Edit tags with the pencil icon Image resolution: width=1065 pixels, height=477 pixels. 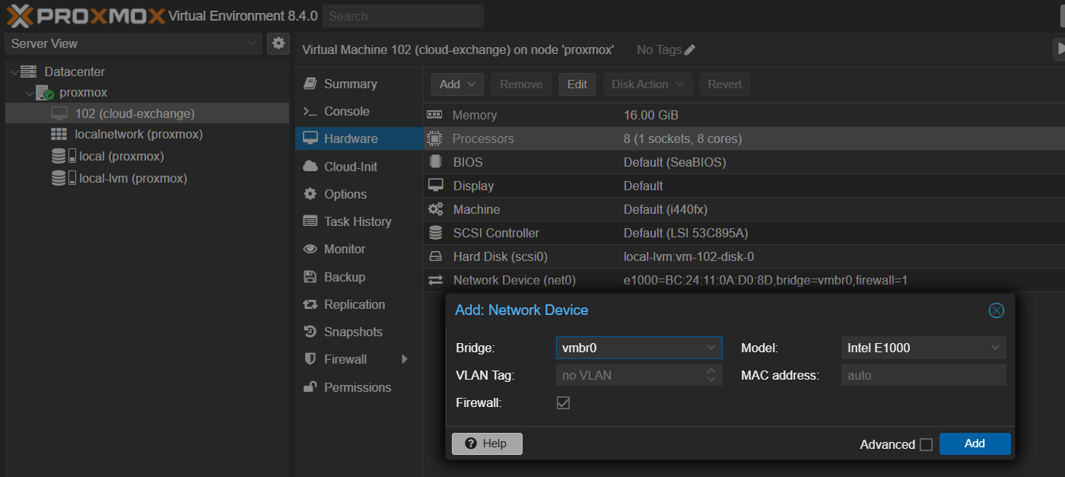pos(690,49)
